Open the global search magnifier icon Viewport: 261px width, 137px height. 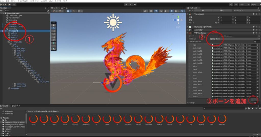coord(236,5)
